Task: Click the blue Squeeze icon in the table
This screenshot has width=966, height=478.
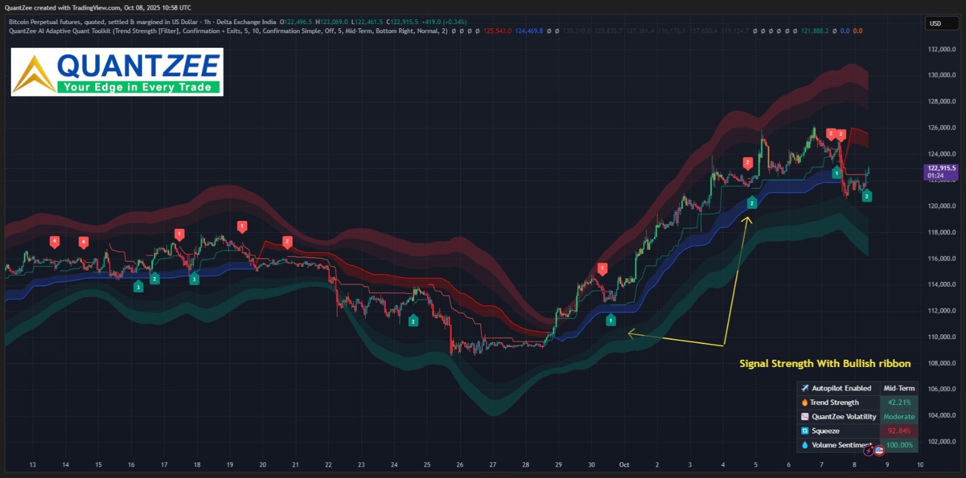Action: tap(805, 431)
